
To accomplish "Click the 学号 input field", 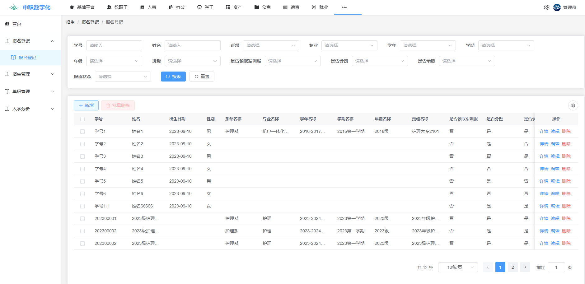I will (114, 45).
